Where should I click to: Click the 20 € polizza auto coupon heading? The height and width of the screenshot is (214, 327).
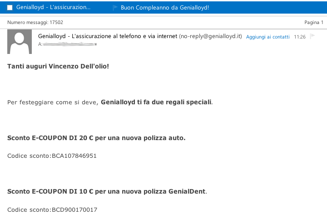tap(96, 138)
